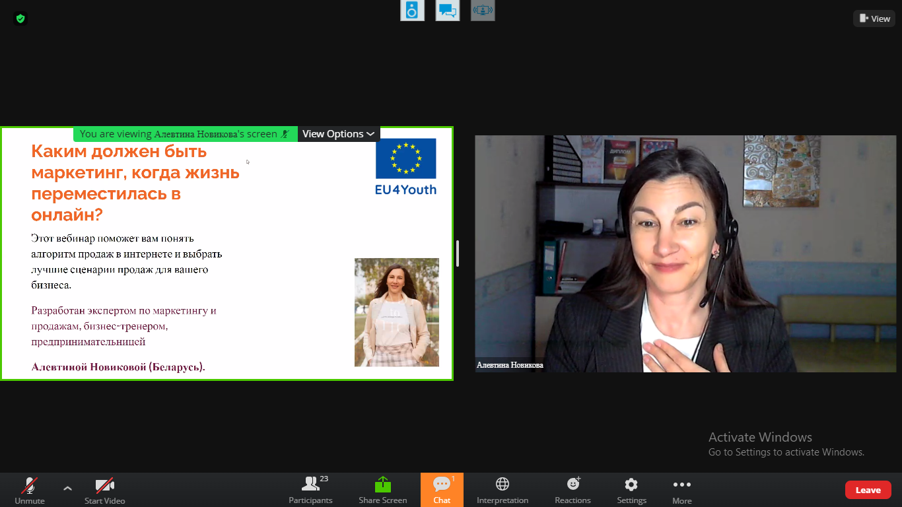The height and width of the screenshot is (507, 902).
Task: Click the blue speaker icon at top
Action: pyautogui.click(x=413, y=11)
